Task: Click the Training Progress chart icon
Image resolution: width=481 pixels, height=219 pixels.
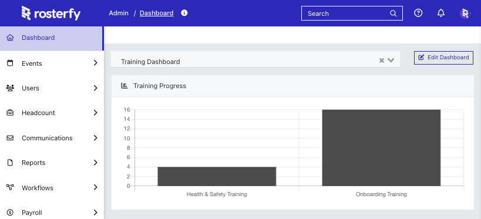Action: (125, 86)
